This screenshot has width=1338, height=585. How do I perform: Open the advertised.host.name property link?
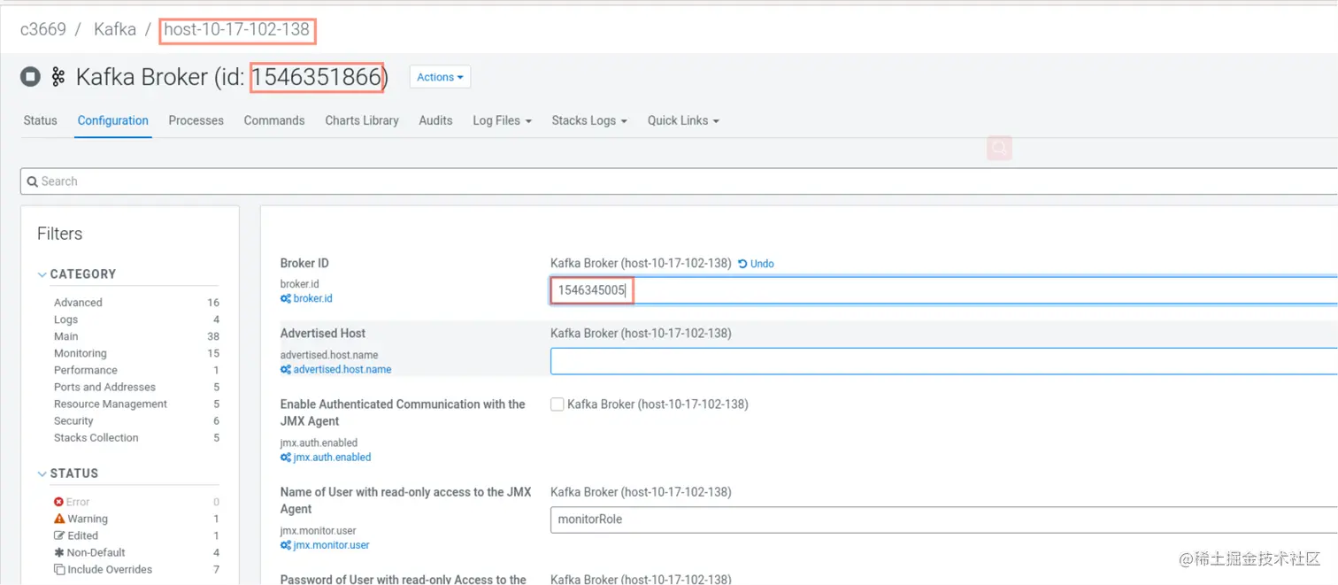point(342,370)
